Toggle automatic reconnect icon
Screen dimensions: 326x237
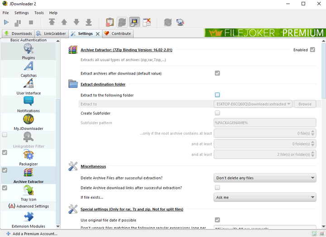click(122, 22)
